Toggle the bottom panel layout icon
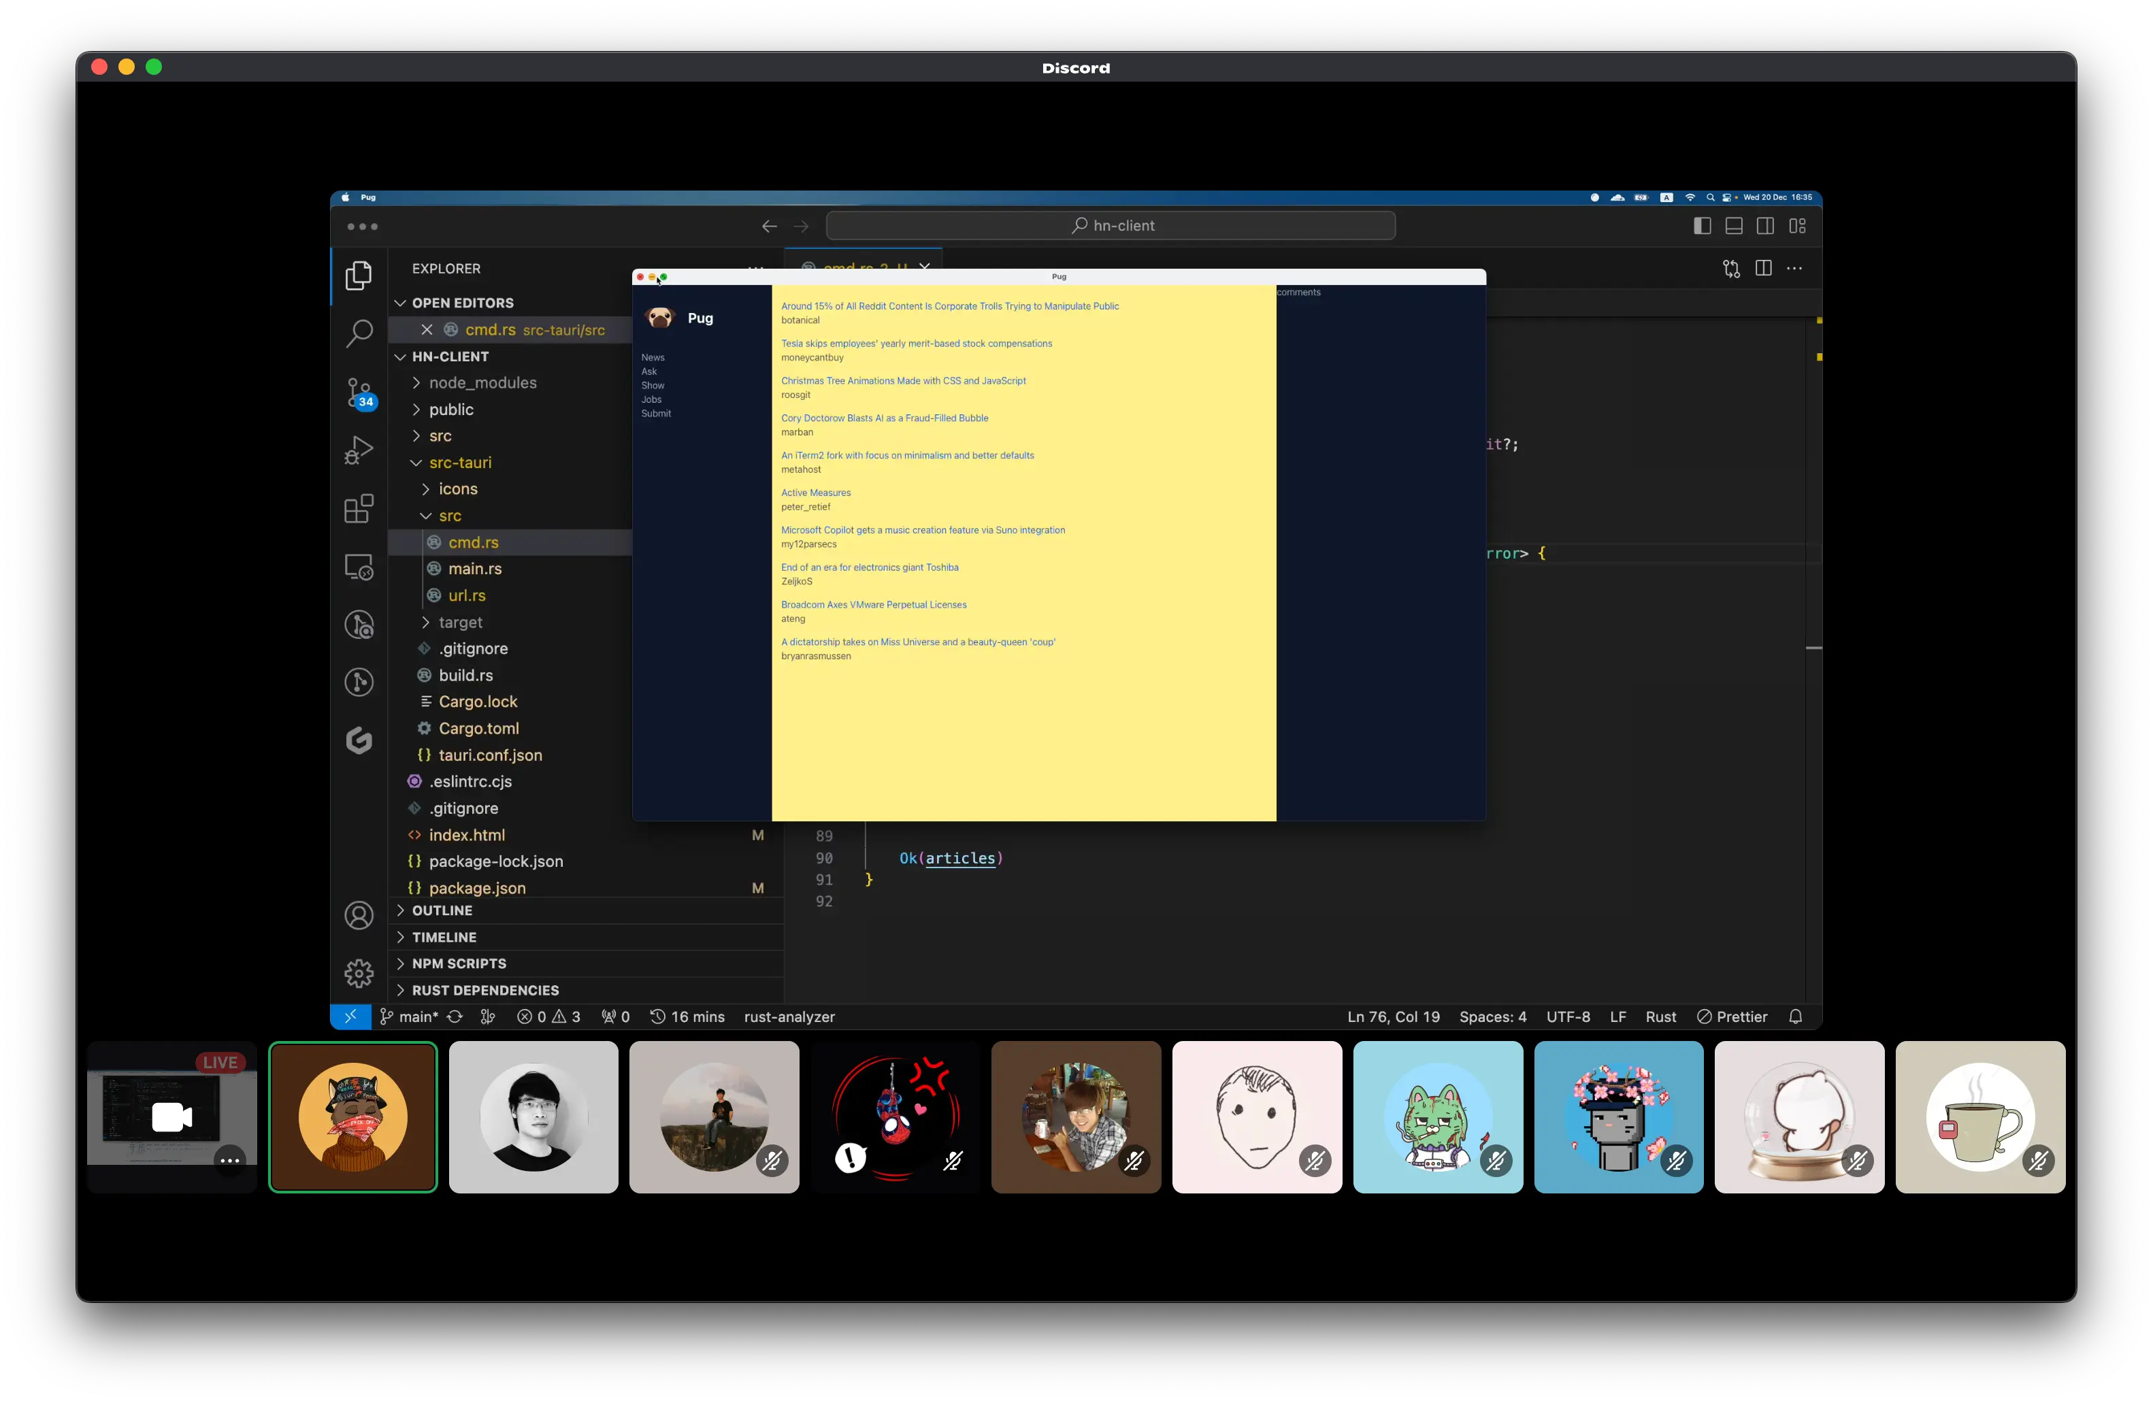Image resolution: width=2153 pixels, height=1403 pixels. (1734, 226)
